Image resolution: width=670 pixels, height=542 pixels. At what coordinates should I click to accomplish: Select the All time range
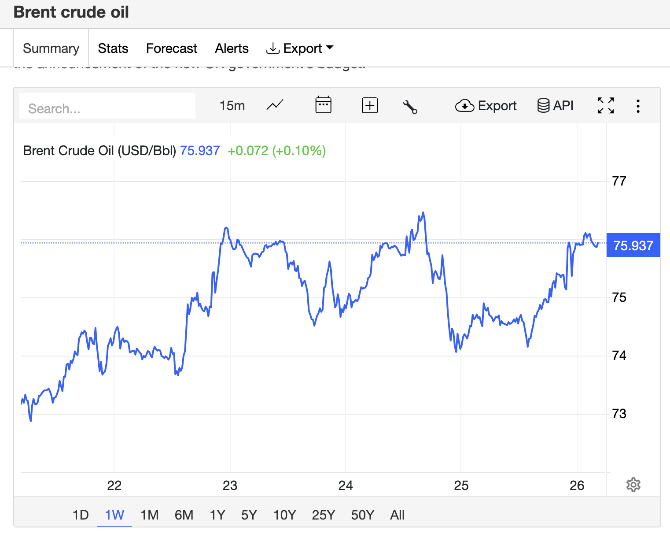397,515
